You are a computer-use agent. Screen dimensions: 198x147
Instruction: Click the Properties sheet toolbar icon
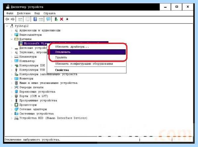27,19
